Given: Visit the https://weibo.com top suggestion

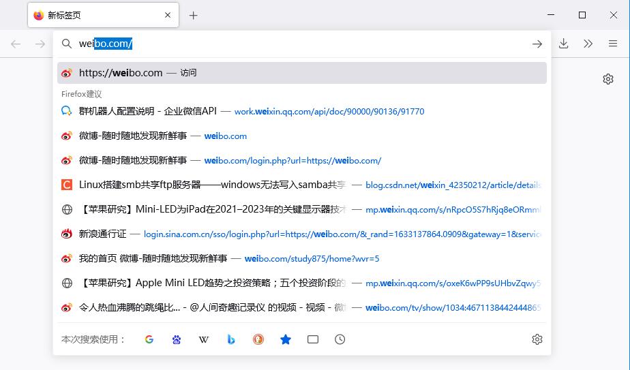Looking at the screenshot, I should coord(302,73).
